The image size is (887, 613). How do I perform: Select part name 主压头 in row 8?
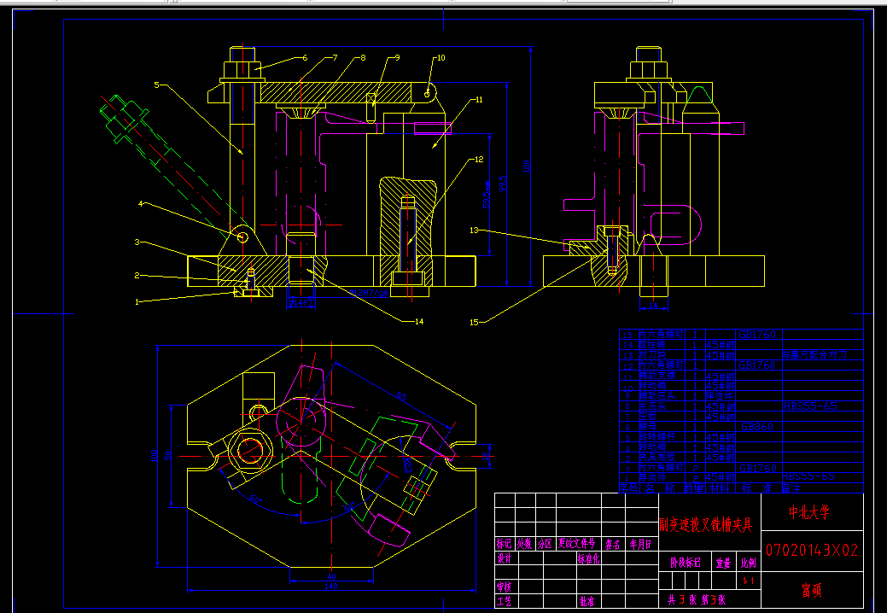[652, 406]
